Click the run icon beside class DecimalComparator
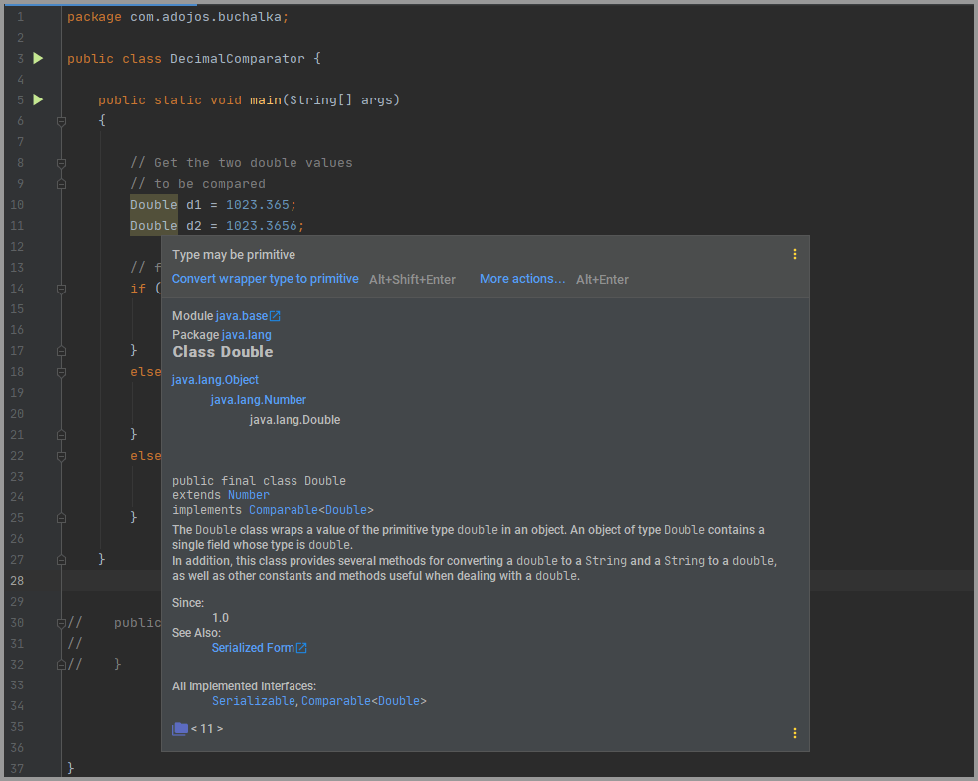Image resolution: width=978 pixels, height=781 pixels. (x=38, y=58)
